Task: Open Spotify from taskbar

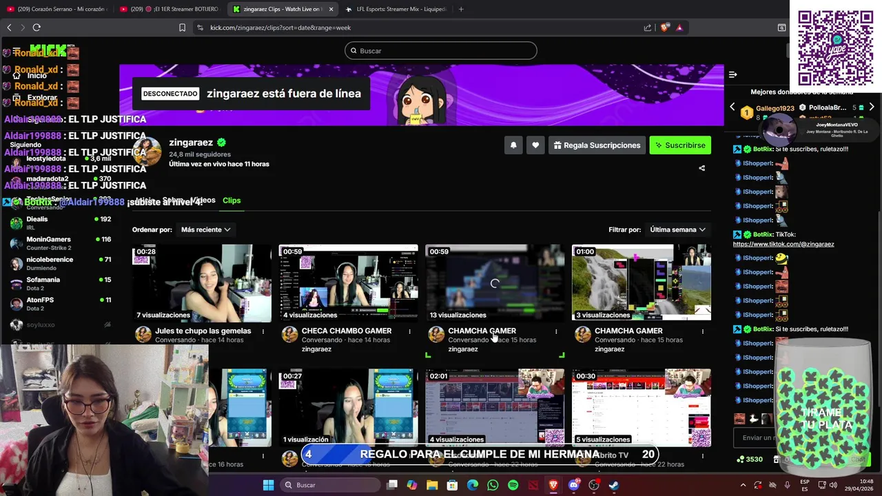Action: (513, 485)
